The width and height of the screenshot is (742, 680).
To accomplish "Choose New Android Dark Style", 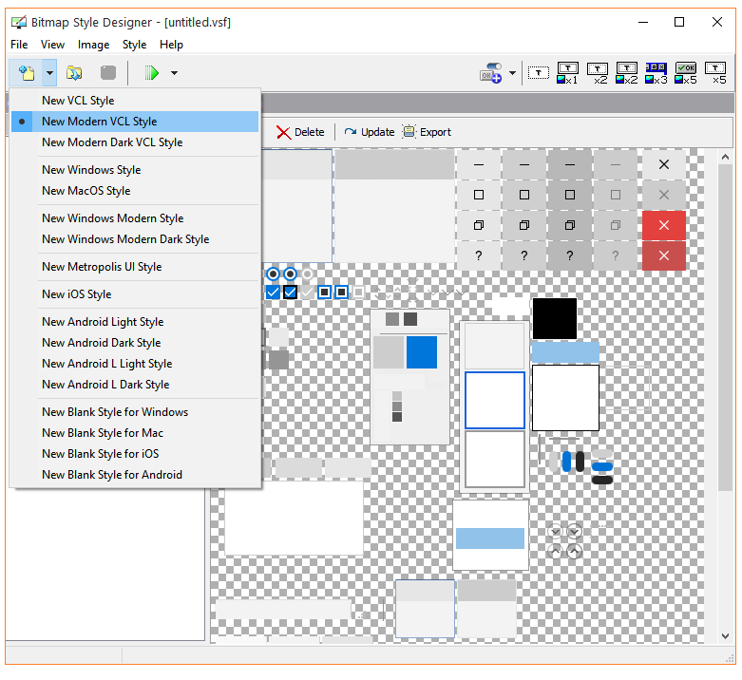I will 135,342.
